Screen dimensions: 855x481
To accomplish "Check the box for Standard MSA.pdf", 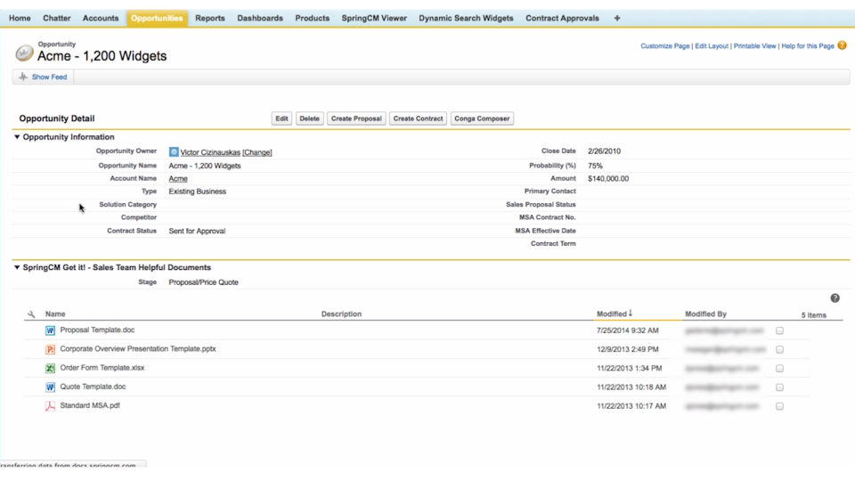I will 780,406.
